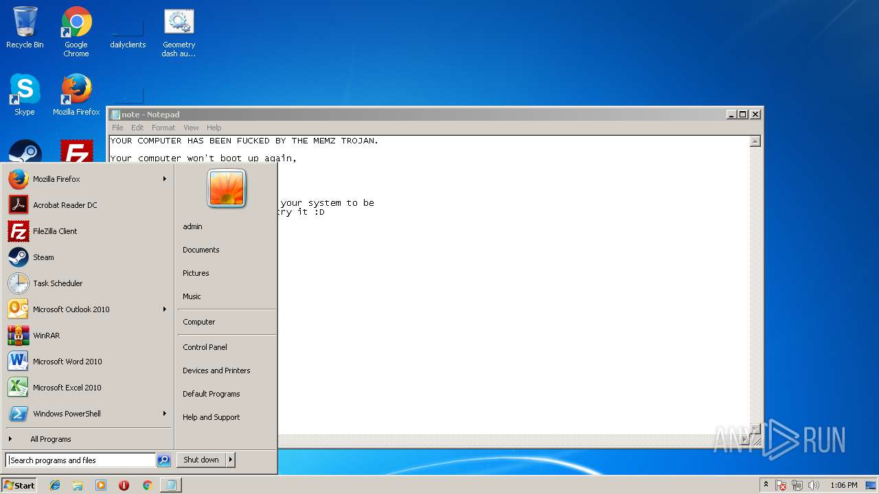The width and height of the screenshot is (879, 494).
Task: Open the Recycle Bin desktop icon
Action: click(x=25, y=28)
